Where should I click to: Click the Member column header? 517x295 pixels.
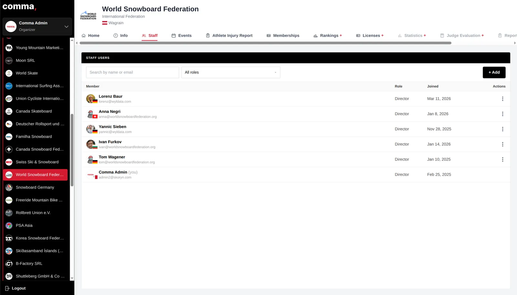click(93, 86)
